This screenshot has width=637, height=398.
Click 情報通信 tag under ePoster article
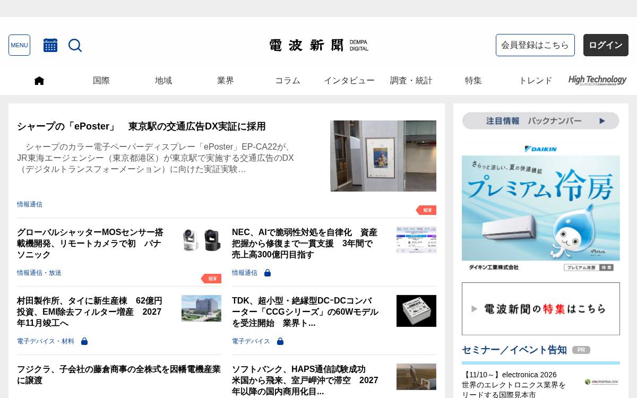coord(30,204)
